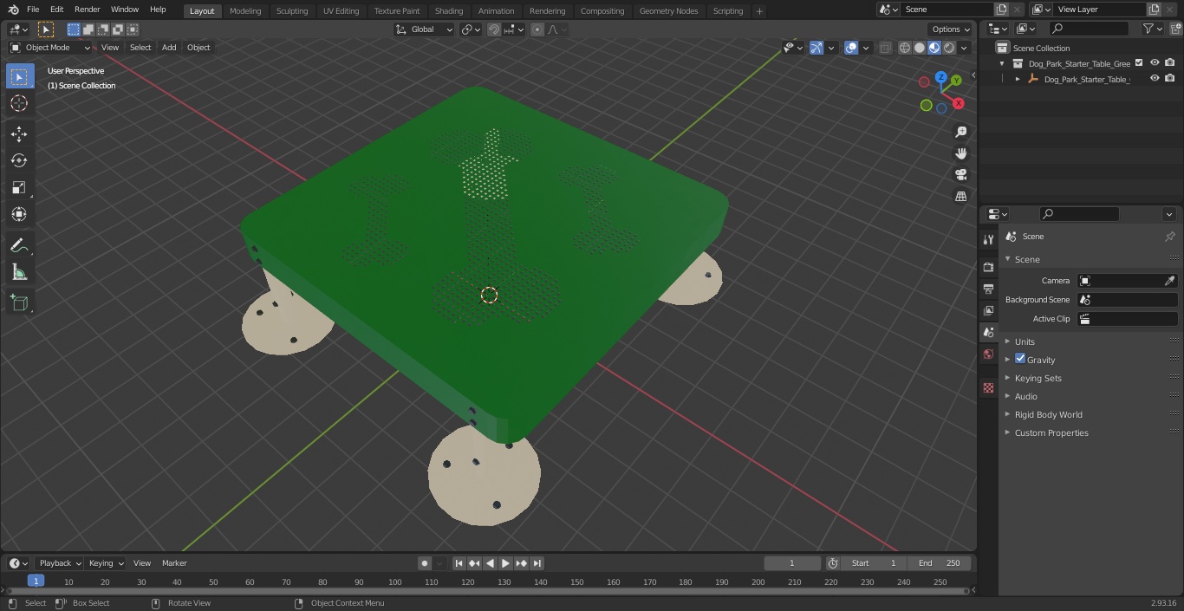Screen dimensions: 1184x611
Task: Open the Playback dropdown
Action: click(x=60, y=563)
